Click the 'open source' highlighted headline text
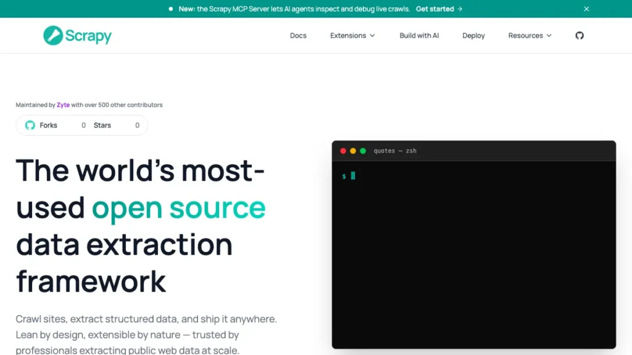632x355 pixels. 178,208
